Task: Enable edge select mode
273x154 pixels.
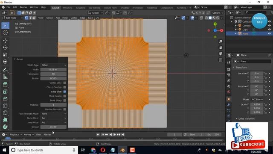Action: 30,18
